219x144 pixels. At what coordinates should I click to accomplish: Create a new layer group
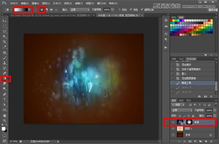click(x=200, y=141)
